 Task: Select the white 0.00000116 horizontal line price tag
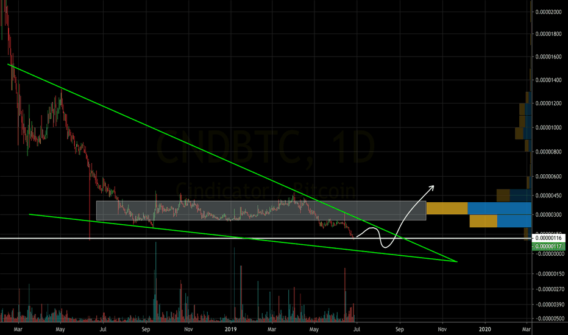tap(548, 238)
